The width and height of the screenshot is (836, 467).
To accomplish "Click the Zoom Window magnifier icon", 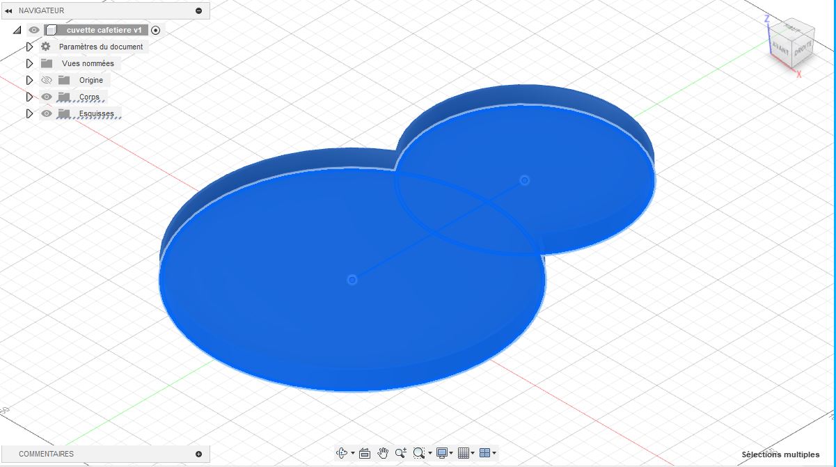I will pos(418,453).
